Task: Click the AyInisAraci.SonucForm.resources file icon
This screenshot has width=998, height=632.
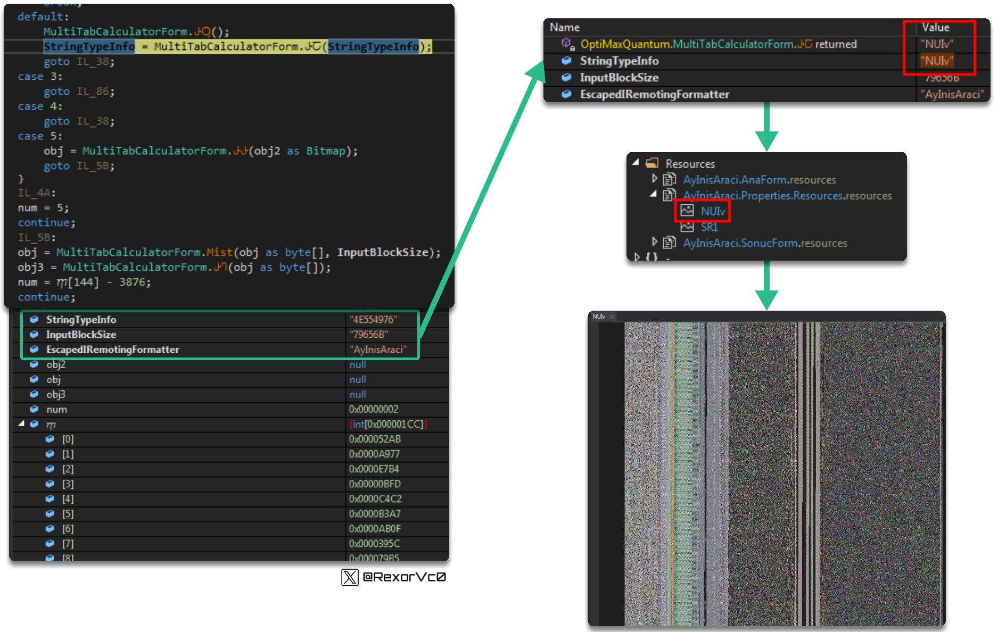Action: pyautogui.click(x=669, y=243)
